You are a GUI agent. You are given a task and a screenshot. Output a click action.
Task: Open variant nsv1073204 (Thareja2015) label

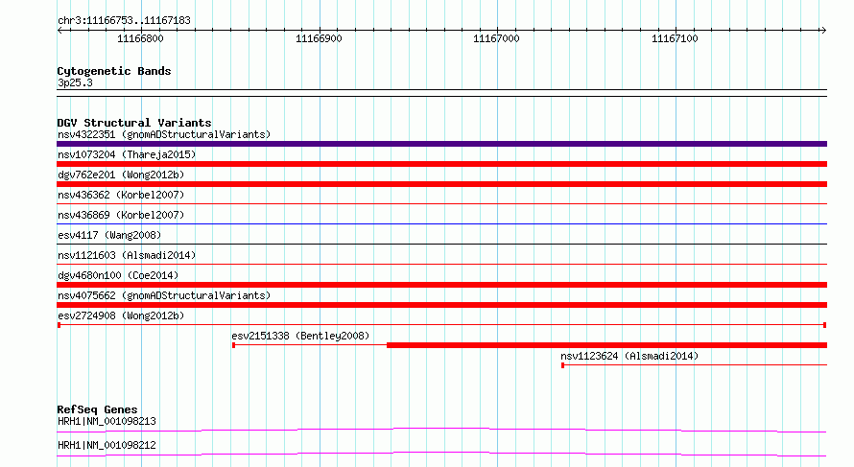pos(127,154)
